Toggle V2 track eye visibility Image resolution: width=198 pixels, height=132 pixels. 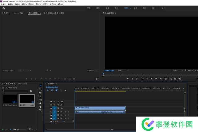click(62, 105)
